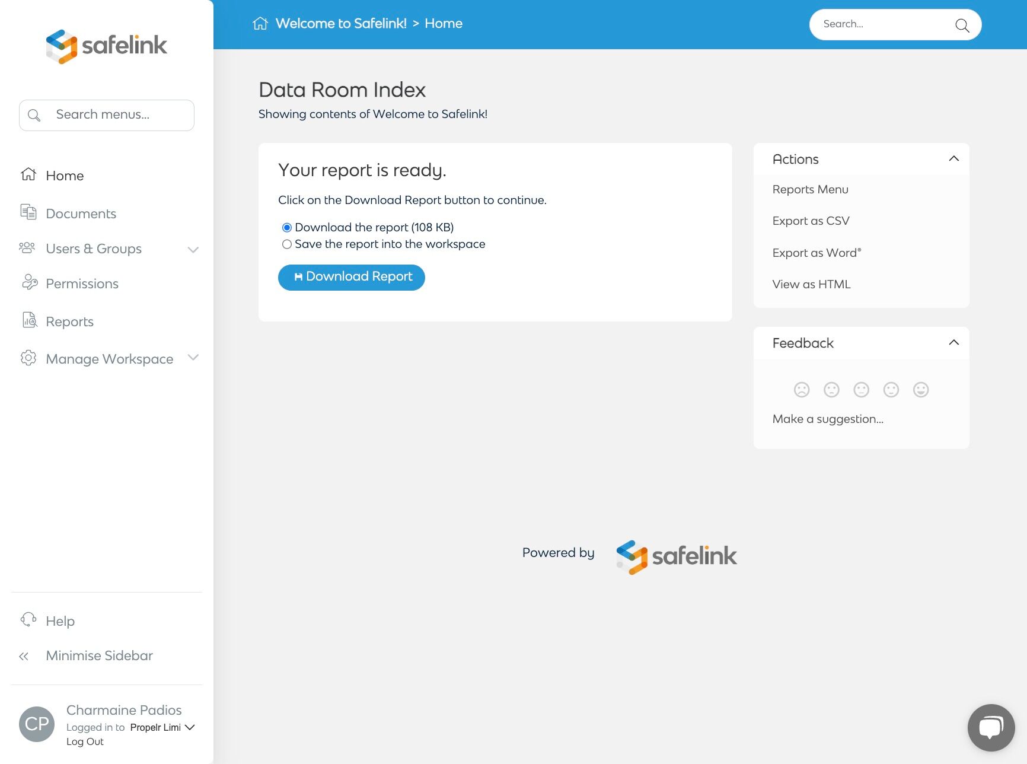Collapse the Feedback panel
The image size is (1027, 764).
click(953, 343)
